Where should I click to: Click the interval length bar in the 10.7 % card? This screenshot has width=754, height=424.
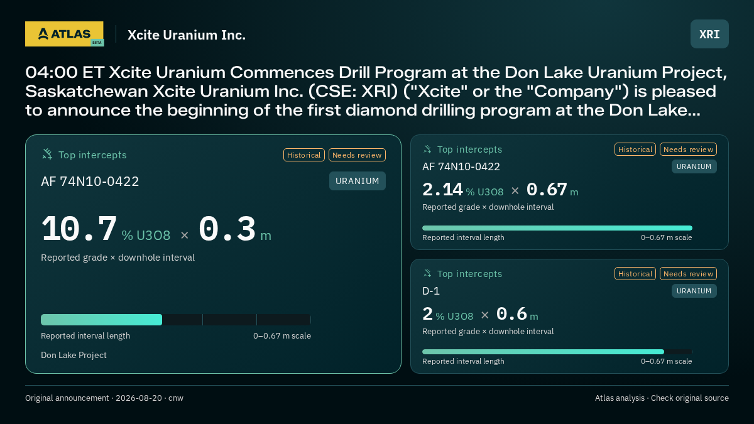pos(176,320)
